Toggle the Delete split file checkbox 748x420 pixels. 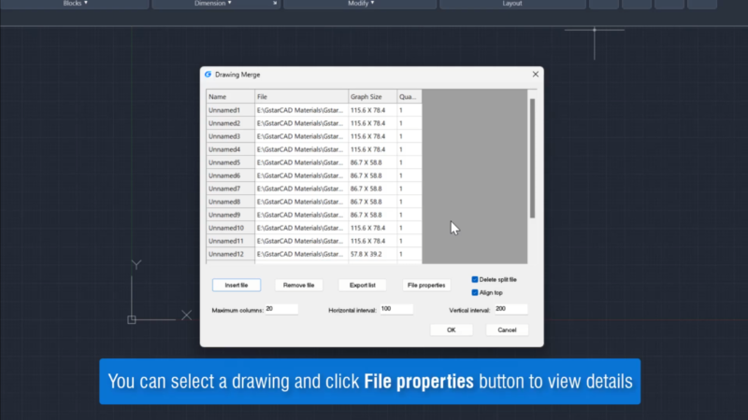tap(475, 279)
